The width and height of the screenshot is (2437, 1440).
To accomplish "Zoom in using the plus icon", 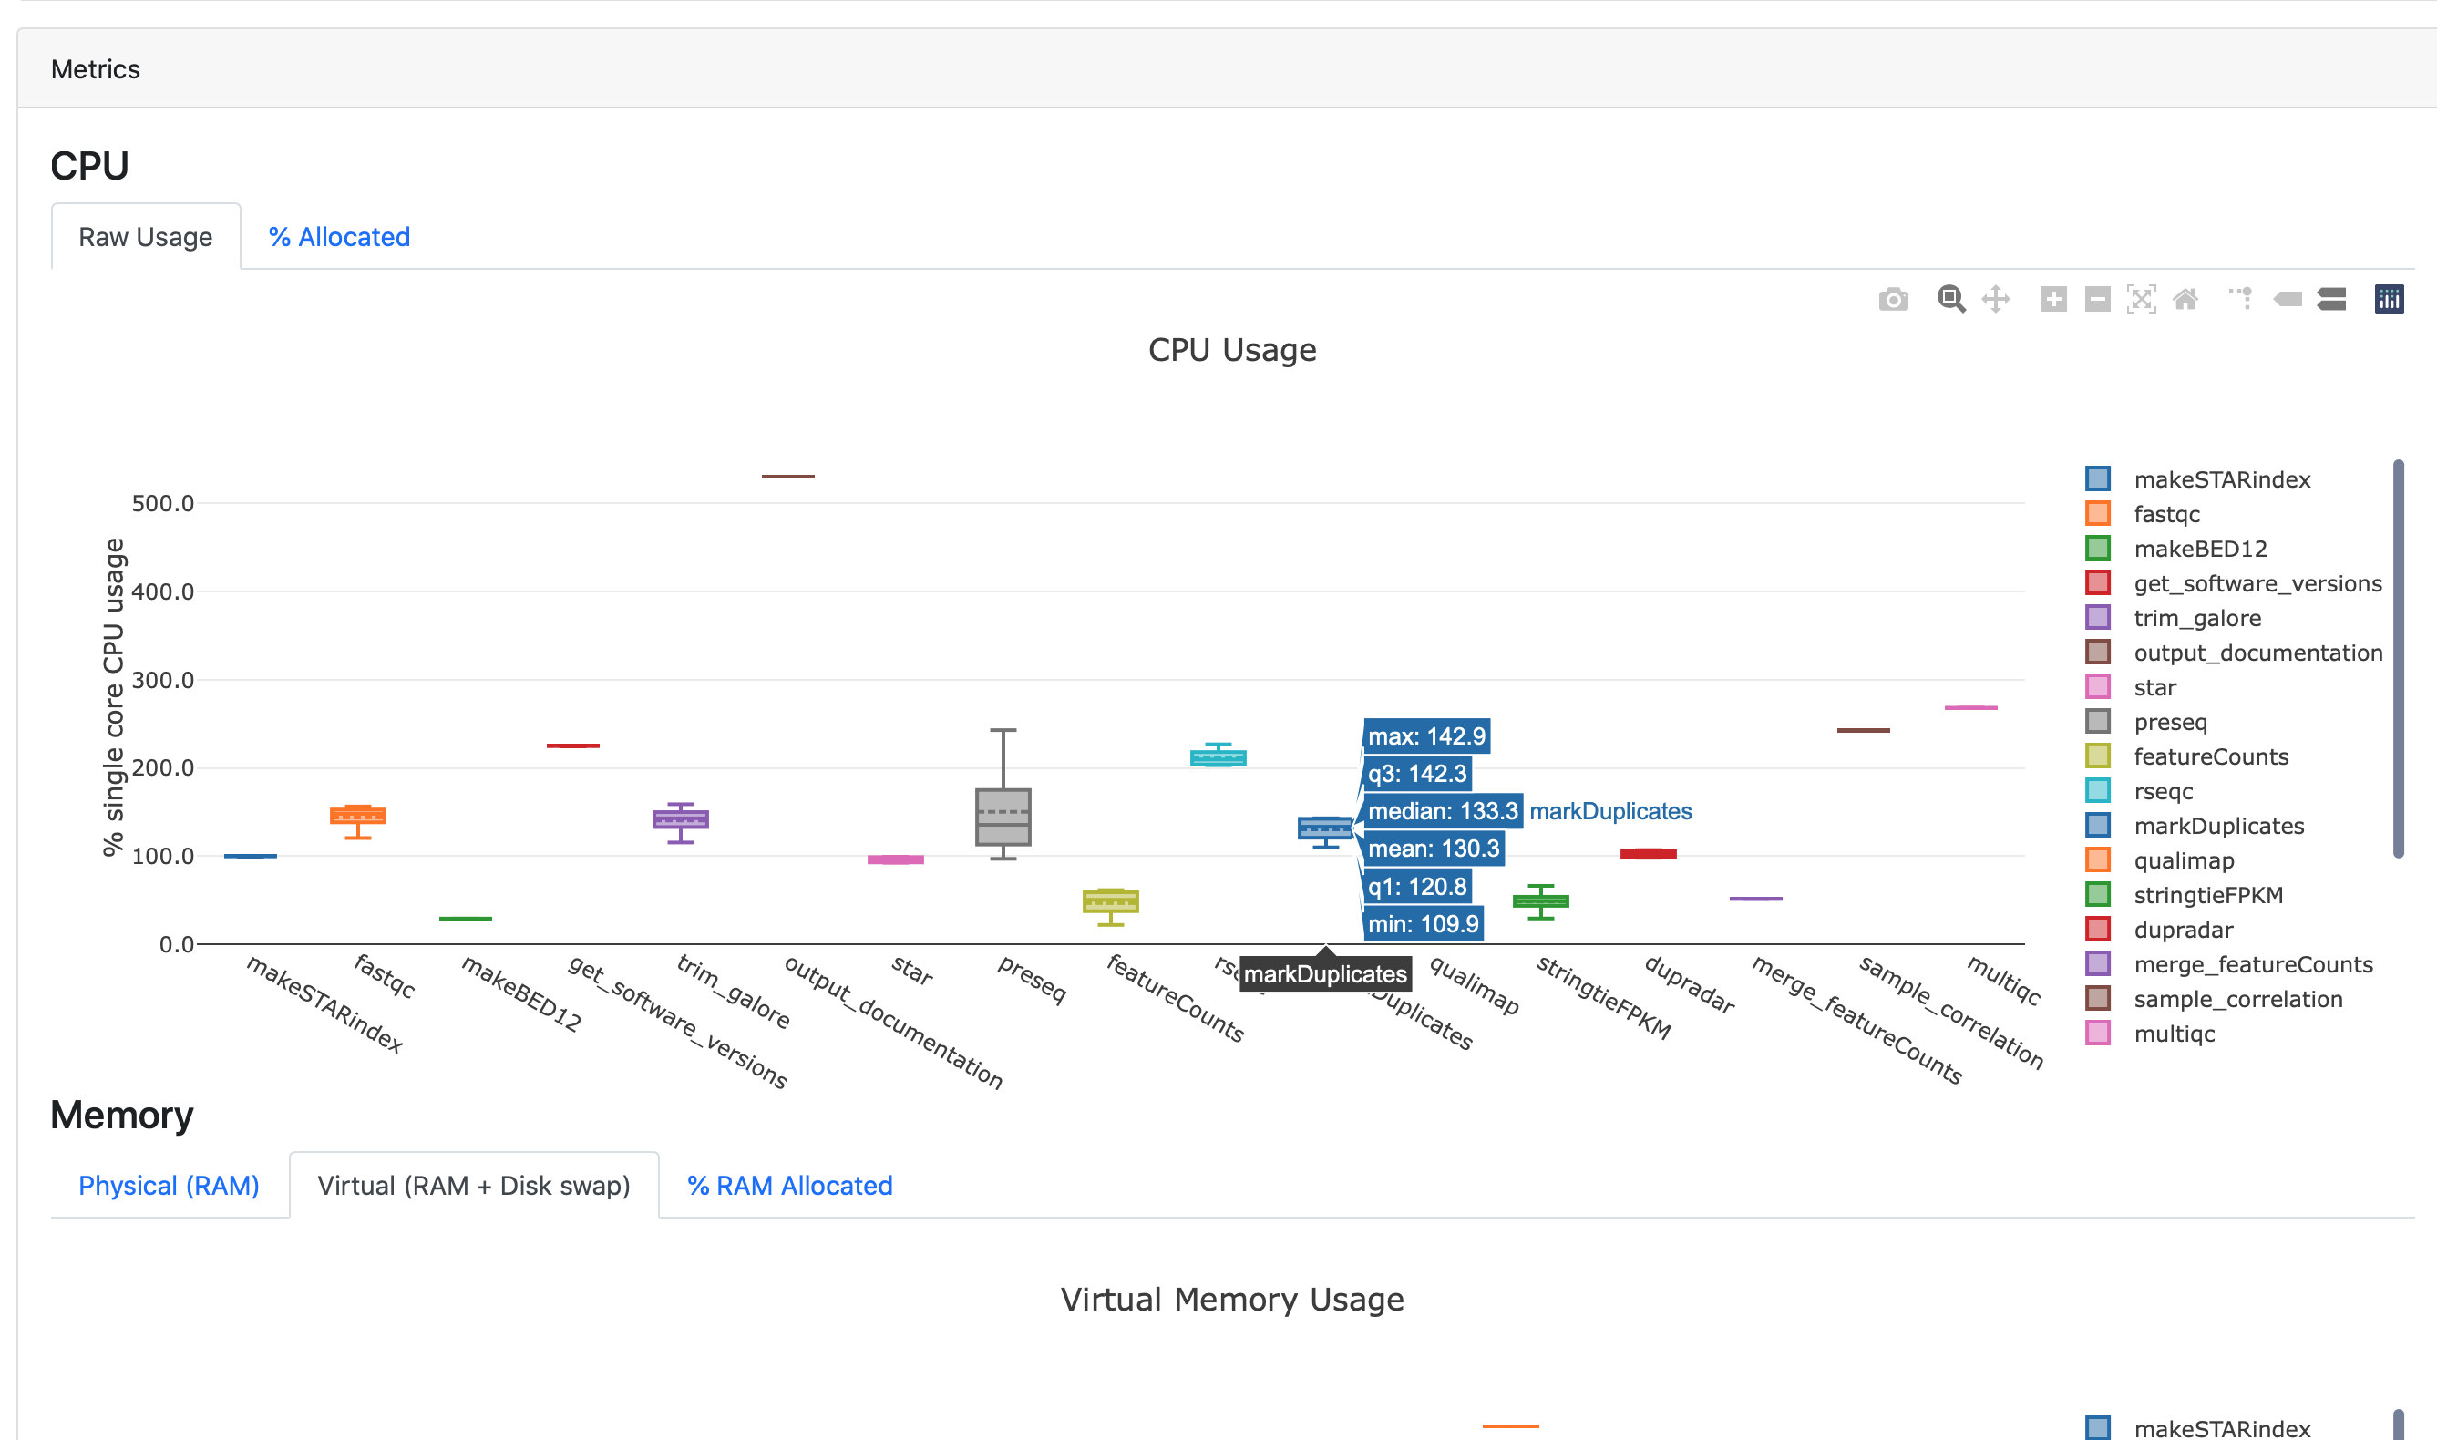I will click(2054, 299).
